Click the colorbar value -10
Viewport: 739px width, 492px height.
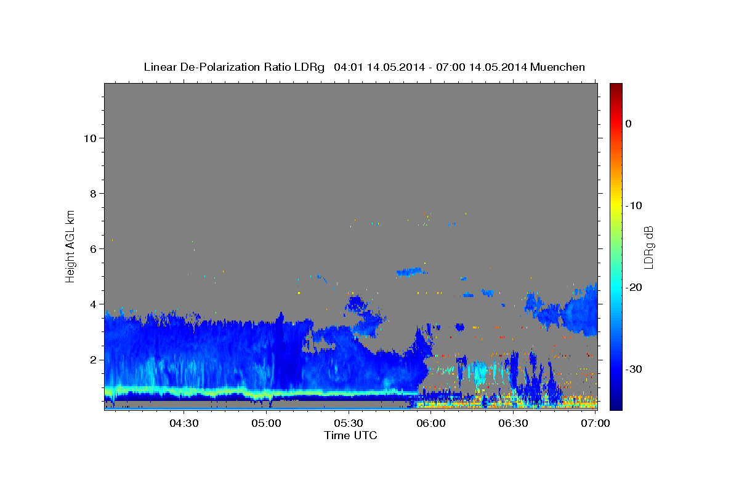634,205
